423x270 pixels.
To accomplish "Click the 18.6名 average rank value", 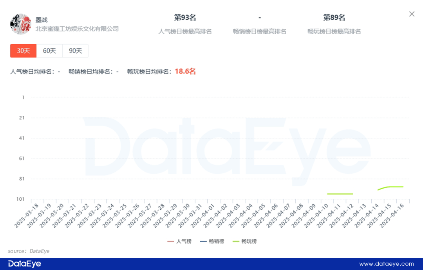I will click(185, 71).
